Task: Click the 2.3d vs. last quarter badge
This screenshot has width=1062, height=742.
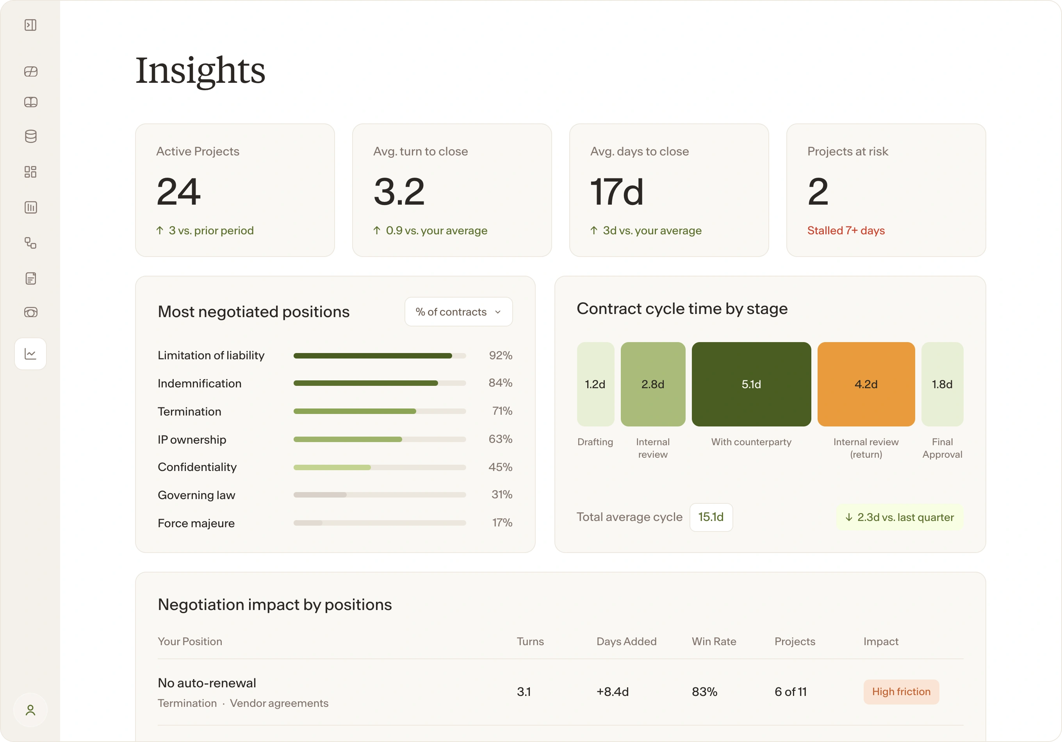Action: [x=900, y=517]
